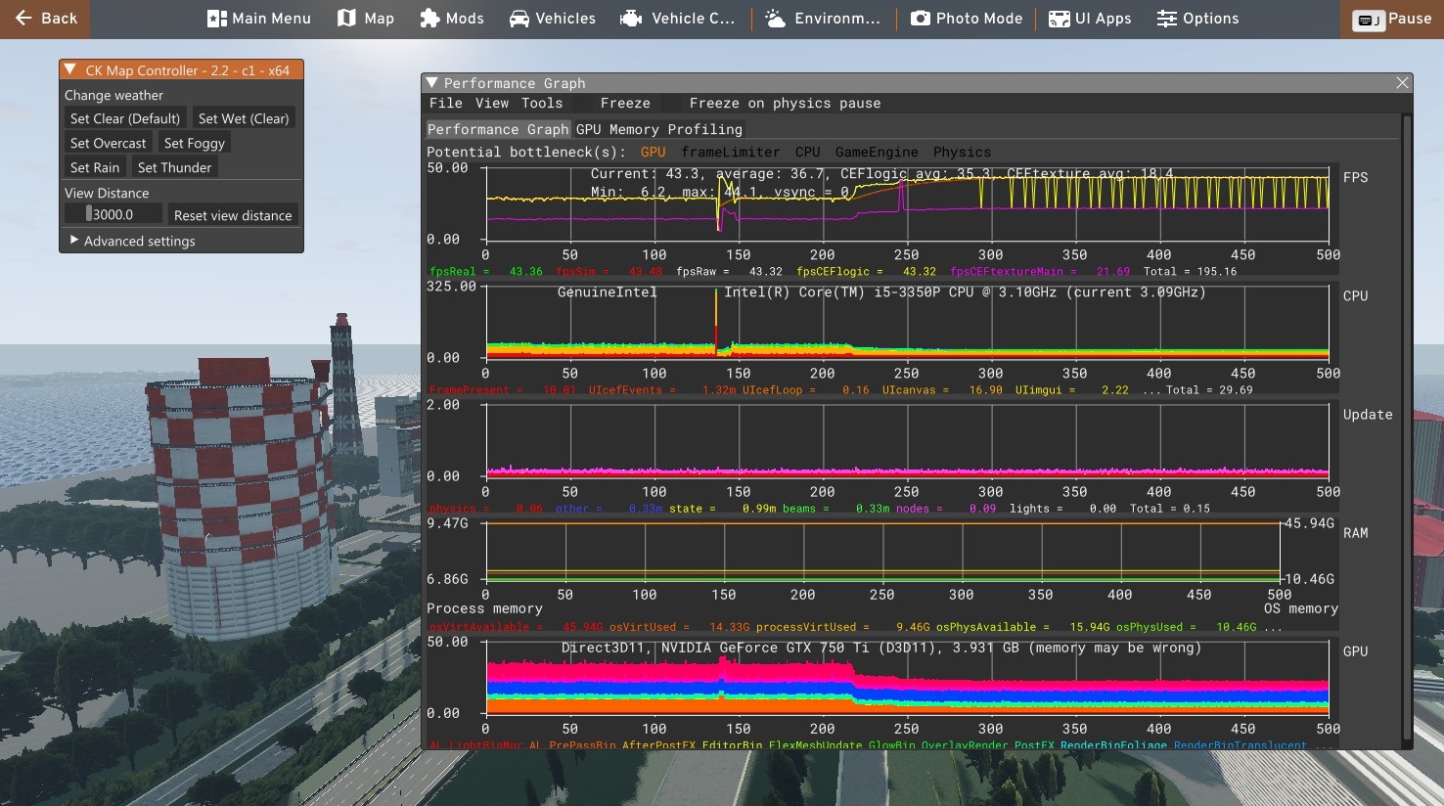Click the 'View Distance' label
This screenshot has height=806, width=1444.
tap(107, 193)
